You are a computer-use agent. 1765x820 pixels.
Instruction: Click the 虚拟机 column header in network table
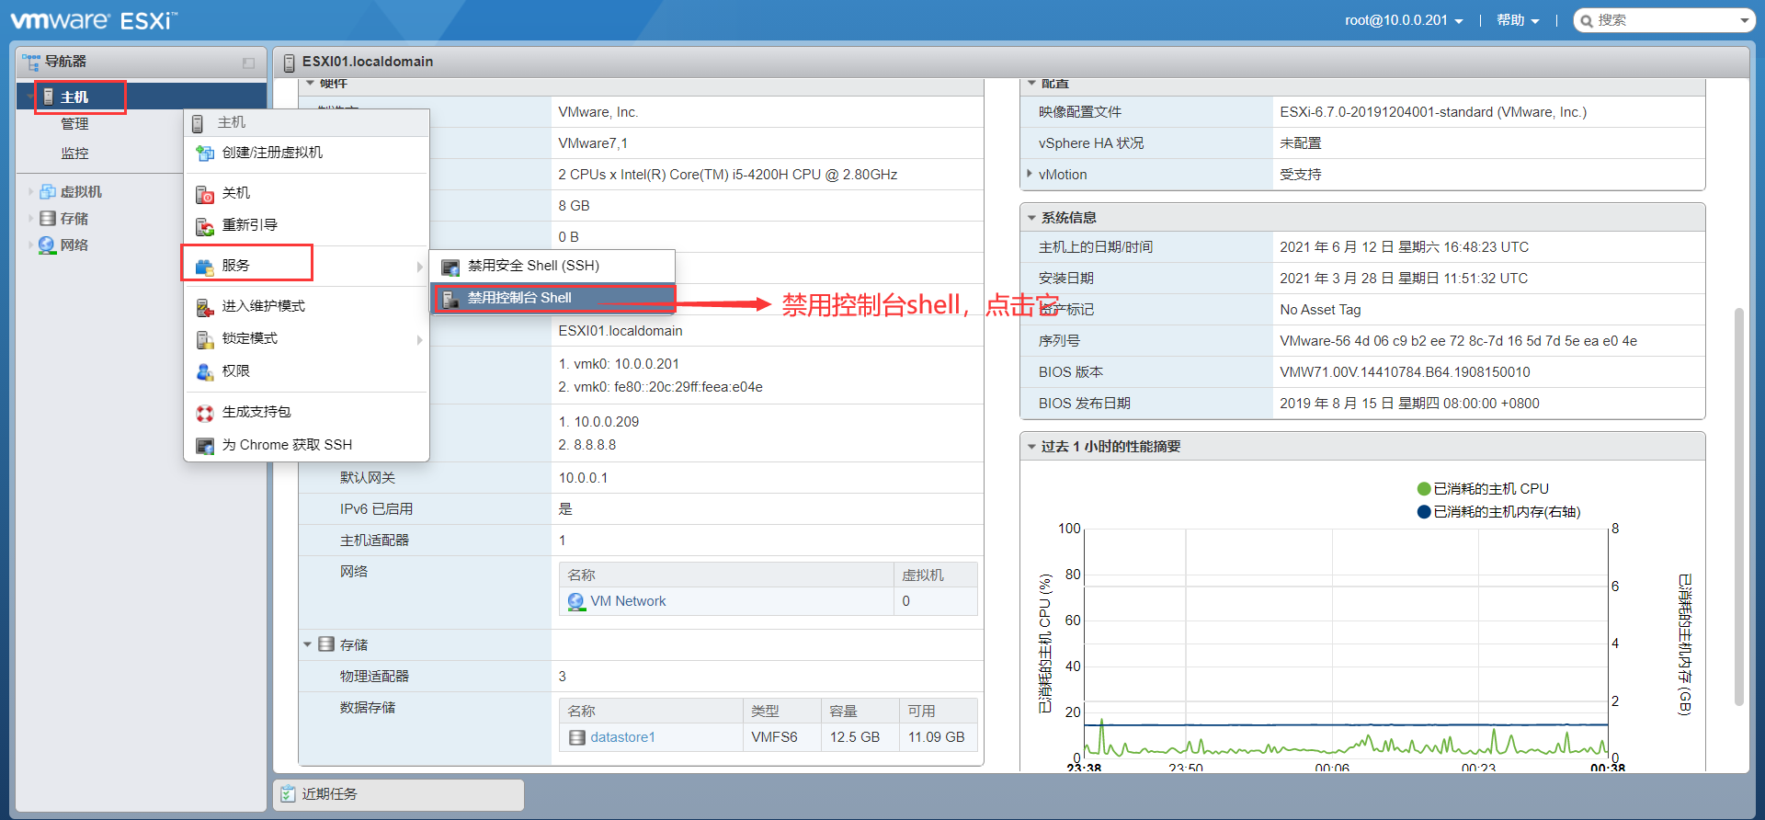(x=935, y=575)
